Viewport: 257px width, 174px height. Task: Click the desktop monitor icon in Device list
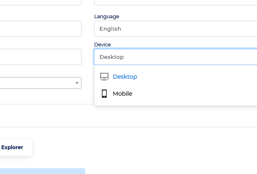click(x=104, y=77)
